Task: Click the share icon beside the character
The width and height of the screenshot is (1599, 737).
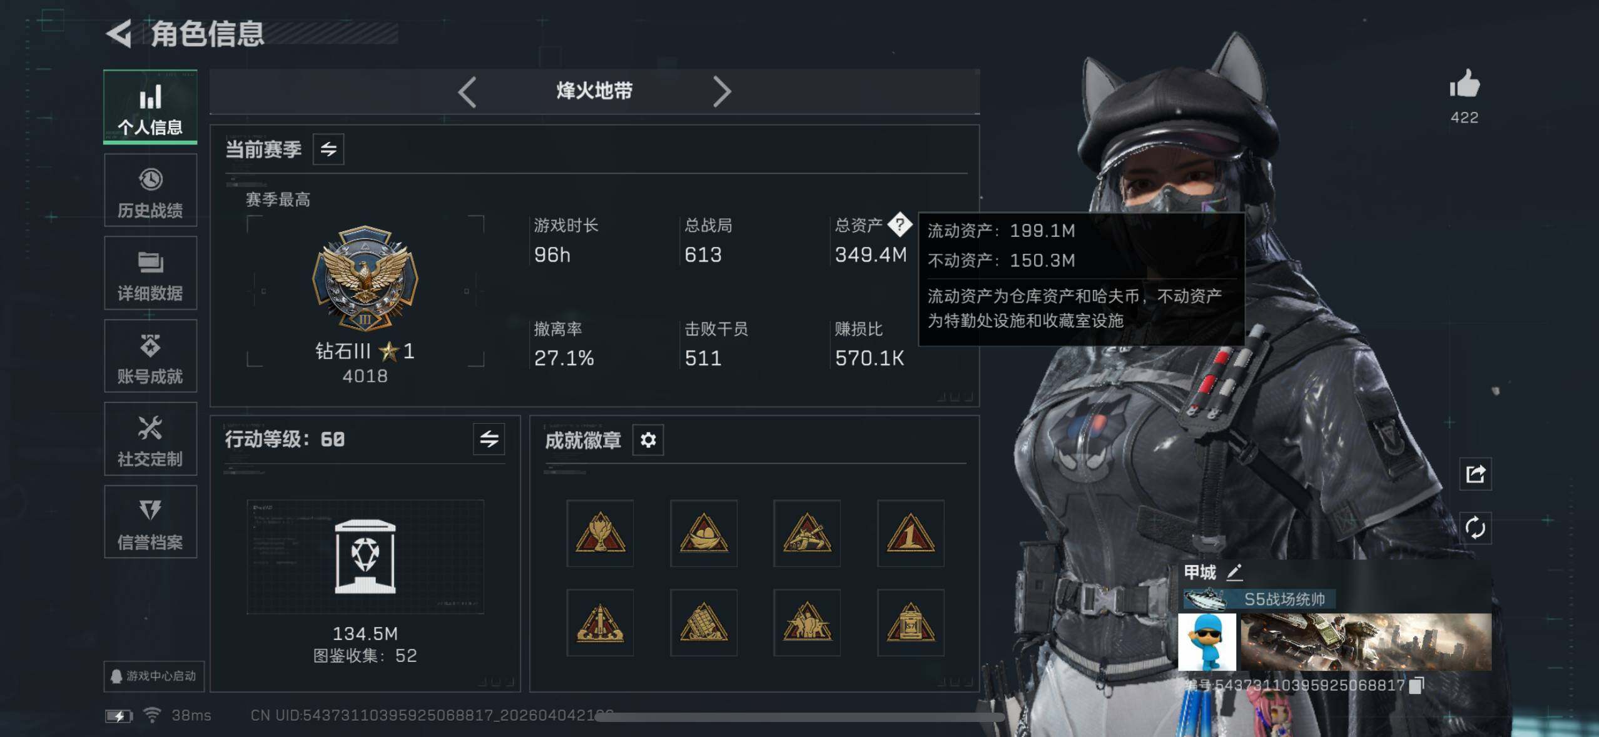Action: click(x=1475, y=474)
